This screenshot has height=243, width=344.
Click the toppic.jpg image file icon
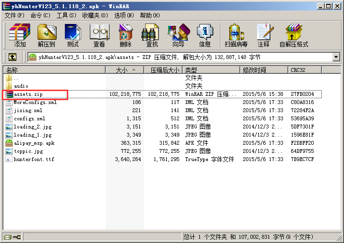9,151
